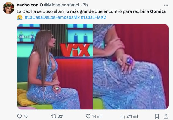The width and height of the screenshot is (173, 120).
Task: Click the nacho con O display name
Action: [x=30, y=5]
